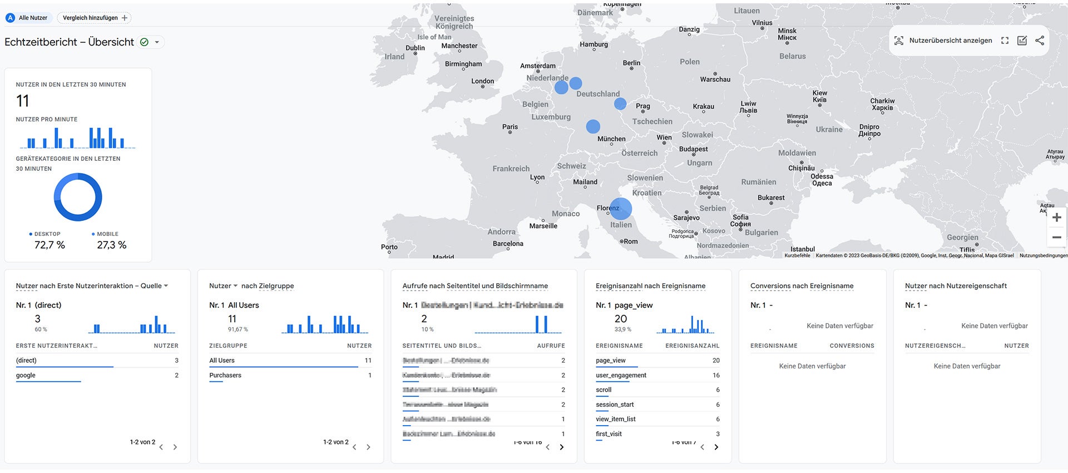Open the Quelle dimension dropdown

166,286
